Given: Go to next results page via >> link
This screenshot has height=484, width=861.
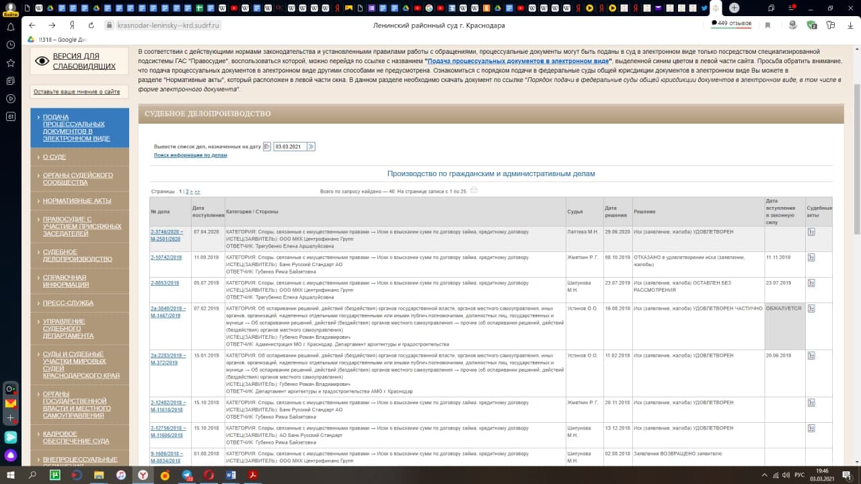Looking at the screenshot, I should (x=197, y=192).
